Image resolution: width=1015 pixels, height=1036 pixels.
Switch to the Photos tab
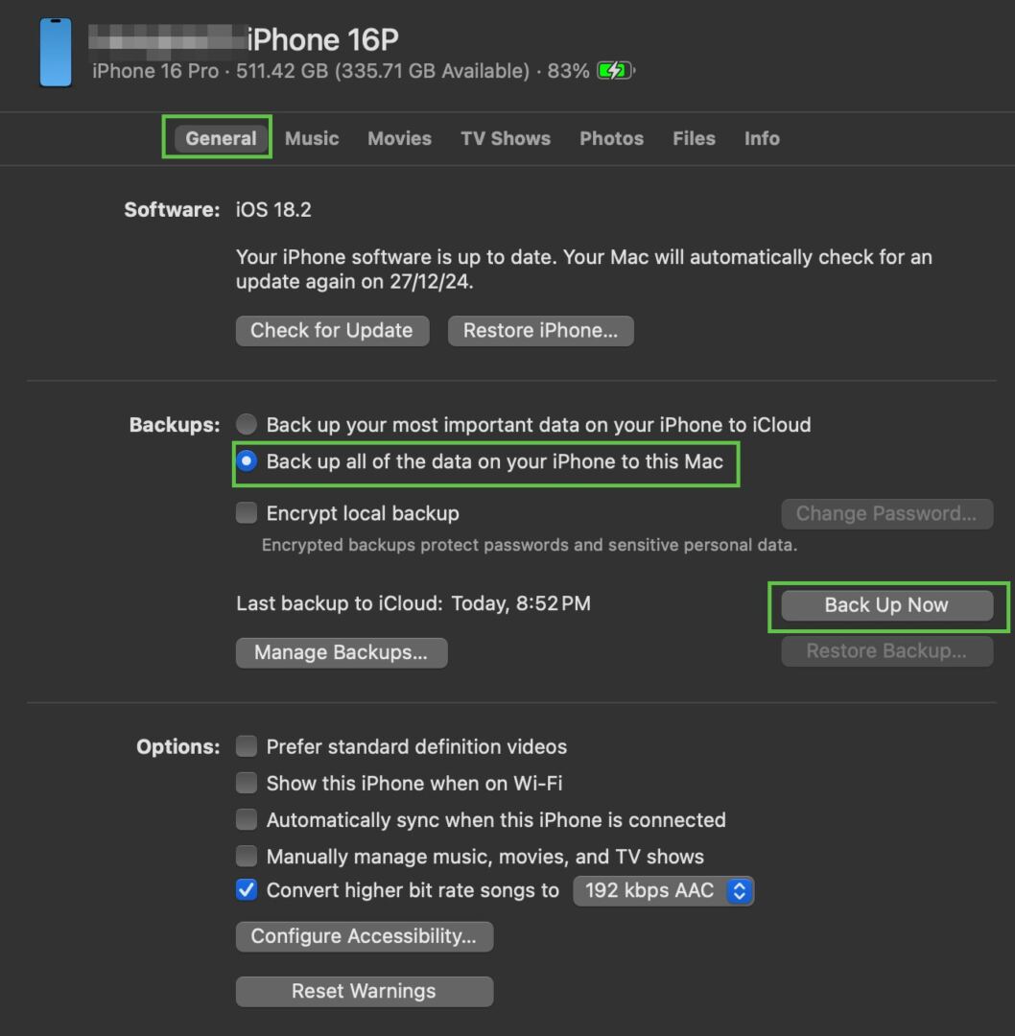[611, 138]
